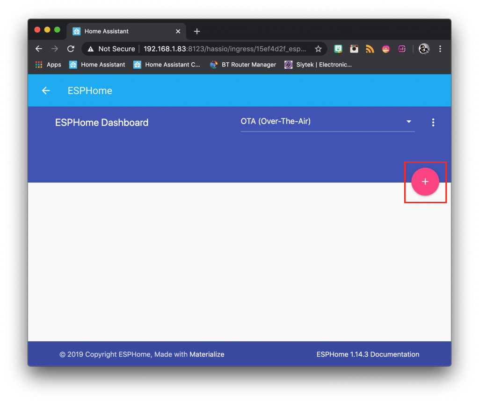Expand the OTA (Over-The-Air) upload port dropdown
Screen dimensions: 479x403
(x=327, y=122)
